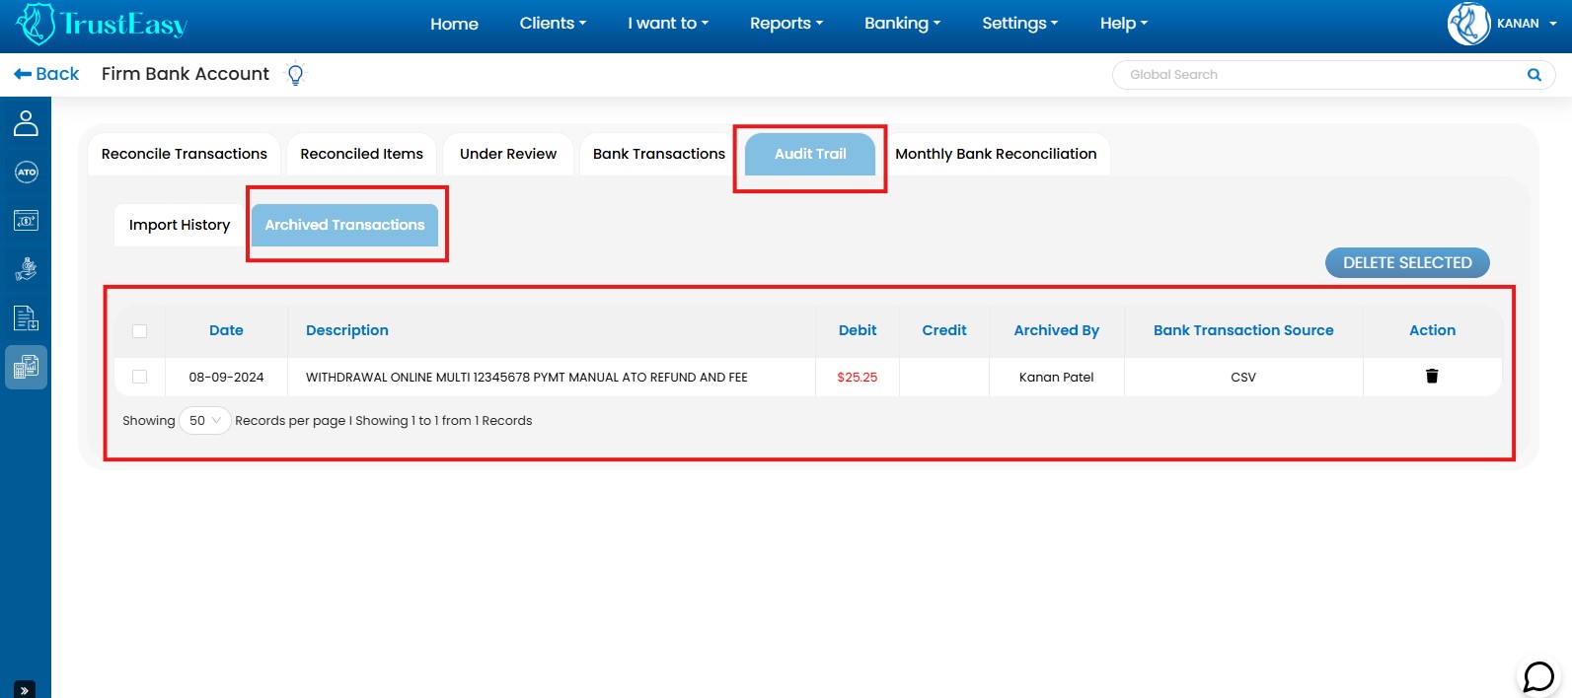Open the client profile sidebar icon

click(26, 123)
